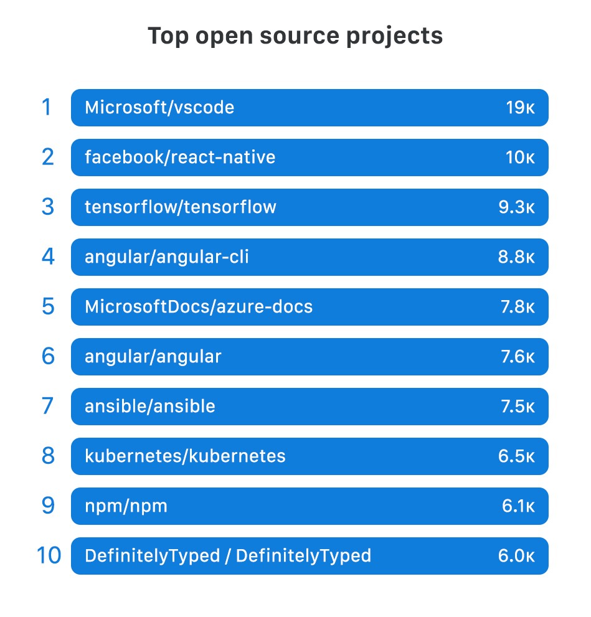Open the angular/angular-cli project
Viewport: 591px width, 617px height.
click(x=309, y=257)
